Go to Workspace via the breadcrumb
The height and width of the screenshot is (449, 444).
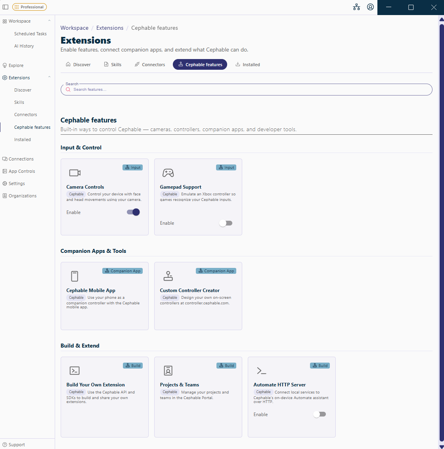[75, 28]
